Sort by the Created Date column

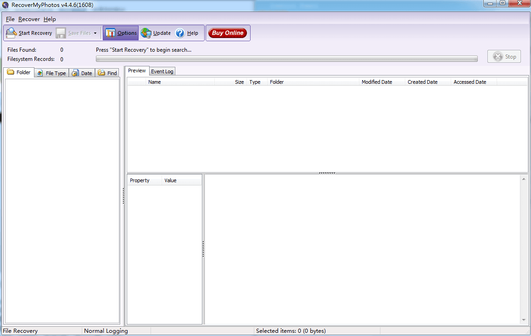pos(428,82)
